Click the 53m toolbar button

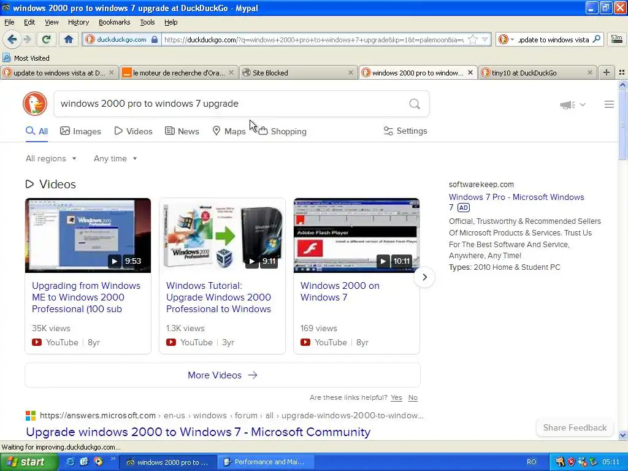point(616,39)
